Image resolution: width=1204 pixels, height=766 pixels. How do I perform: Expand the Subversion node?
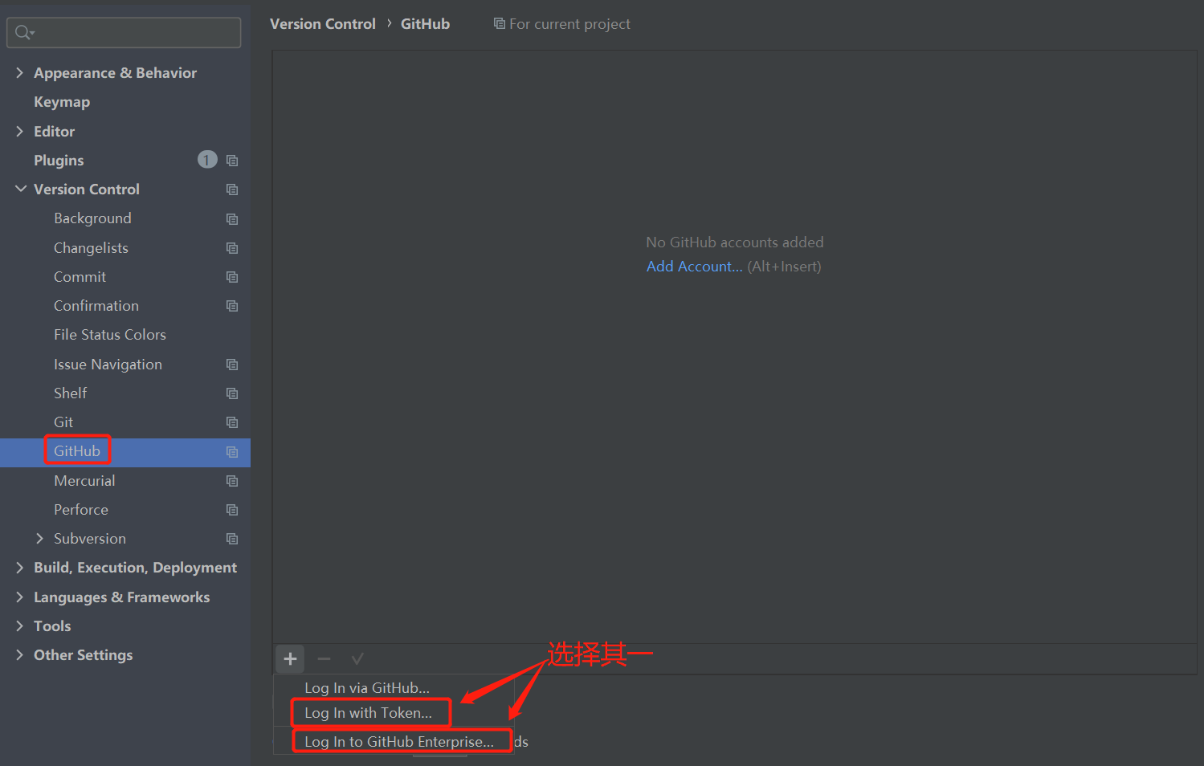(39, 539)
